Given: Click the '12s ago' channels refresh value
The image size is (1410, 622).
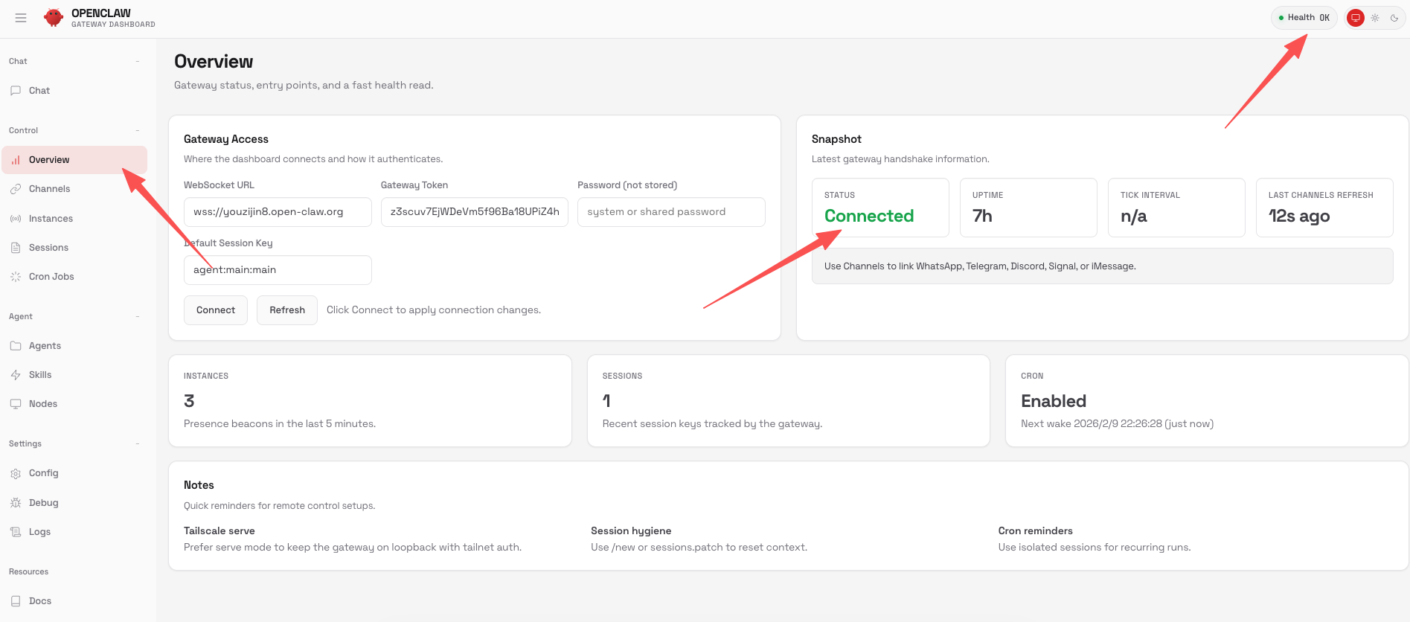Looking at the screenshot, I should pyautogui.click(x=1299, y=217).
